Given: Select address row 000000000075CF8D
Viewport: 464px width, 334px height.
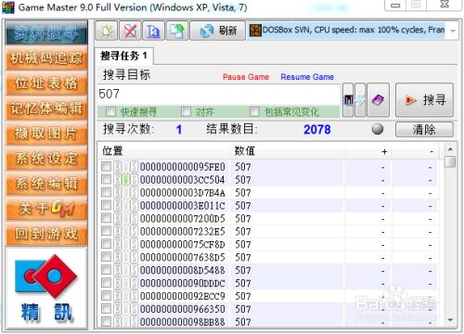Looking at the screenshot, I should coord(267,244).
